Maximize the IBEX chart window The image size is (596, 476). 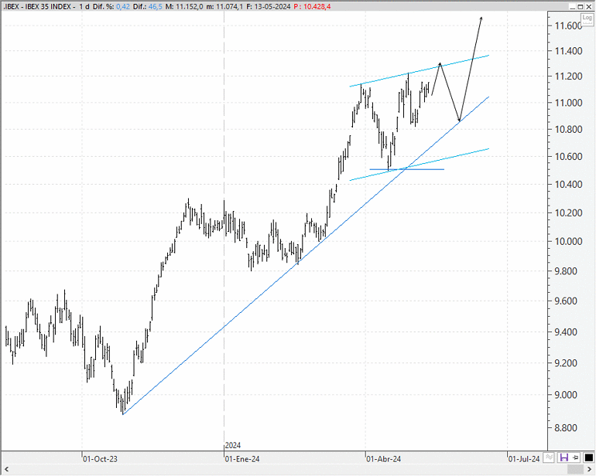pos(581,6)
